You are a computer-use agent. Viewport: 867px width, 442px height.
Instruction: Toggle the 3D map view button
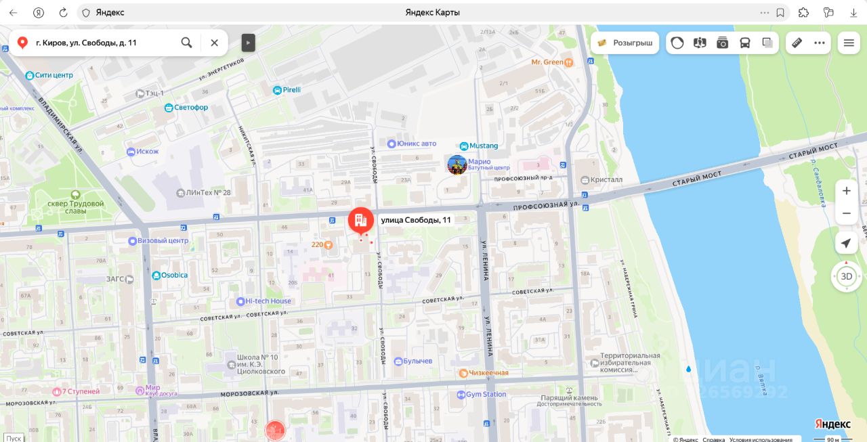(x=847, y=276)
